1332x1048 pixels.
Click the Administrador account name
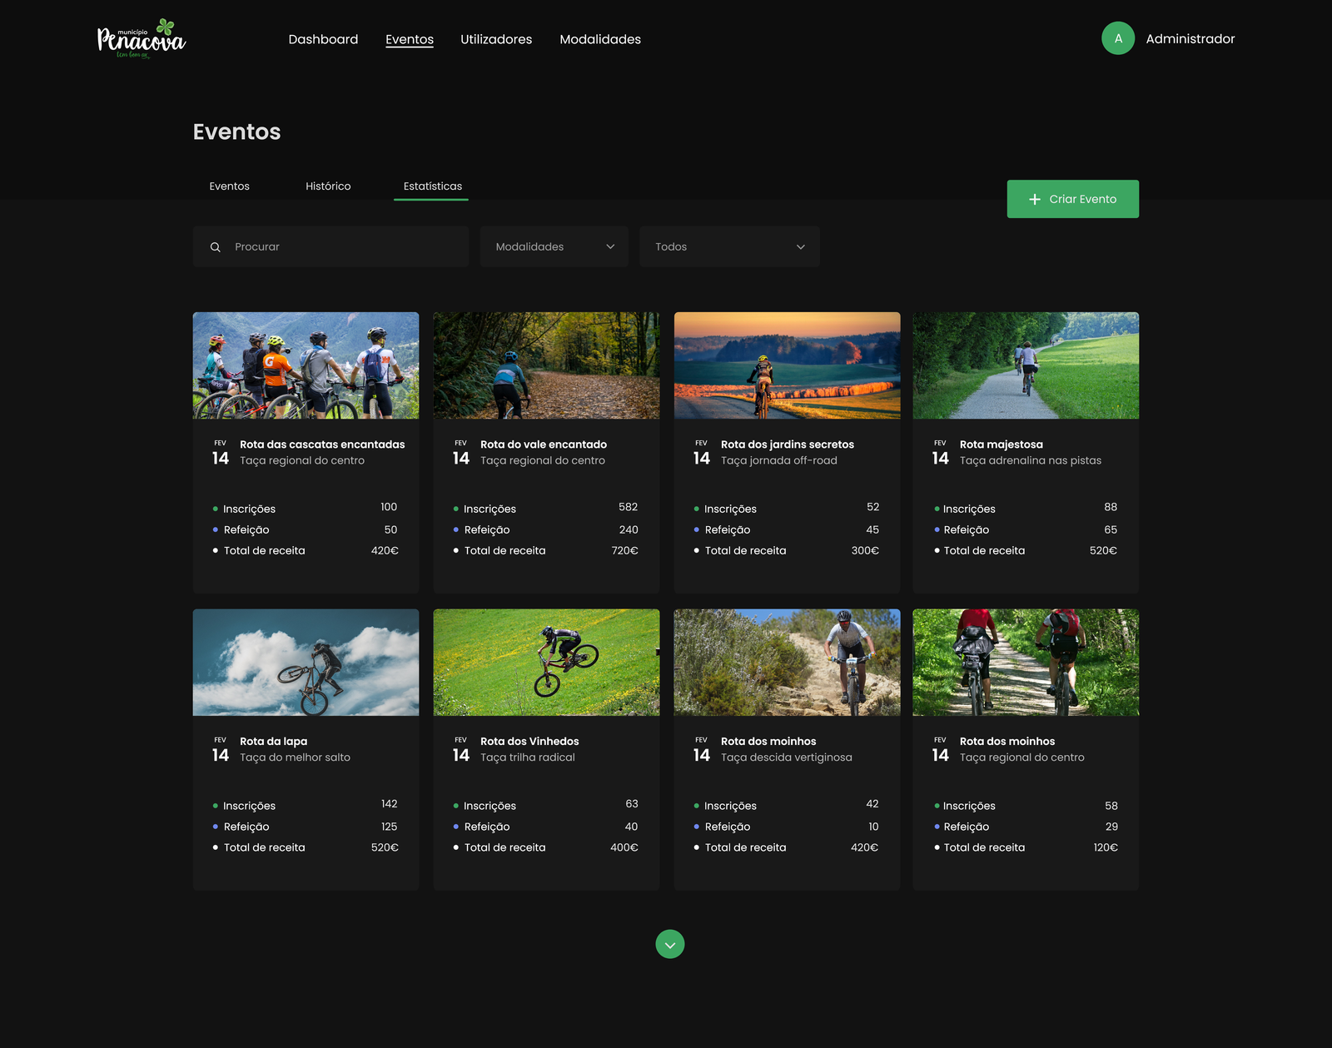pyautogui.click(x=1190, y=39)
